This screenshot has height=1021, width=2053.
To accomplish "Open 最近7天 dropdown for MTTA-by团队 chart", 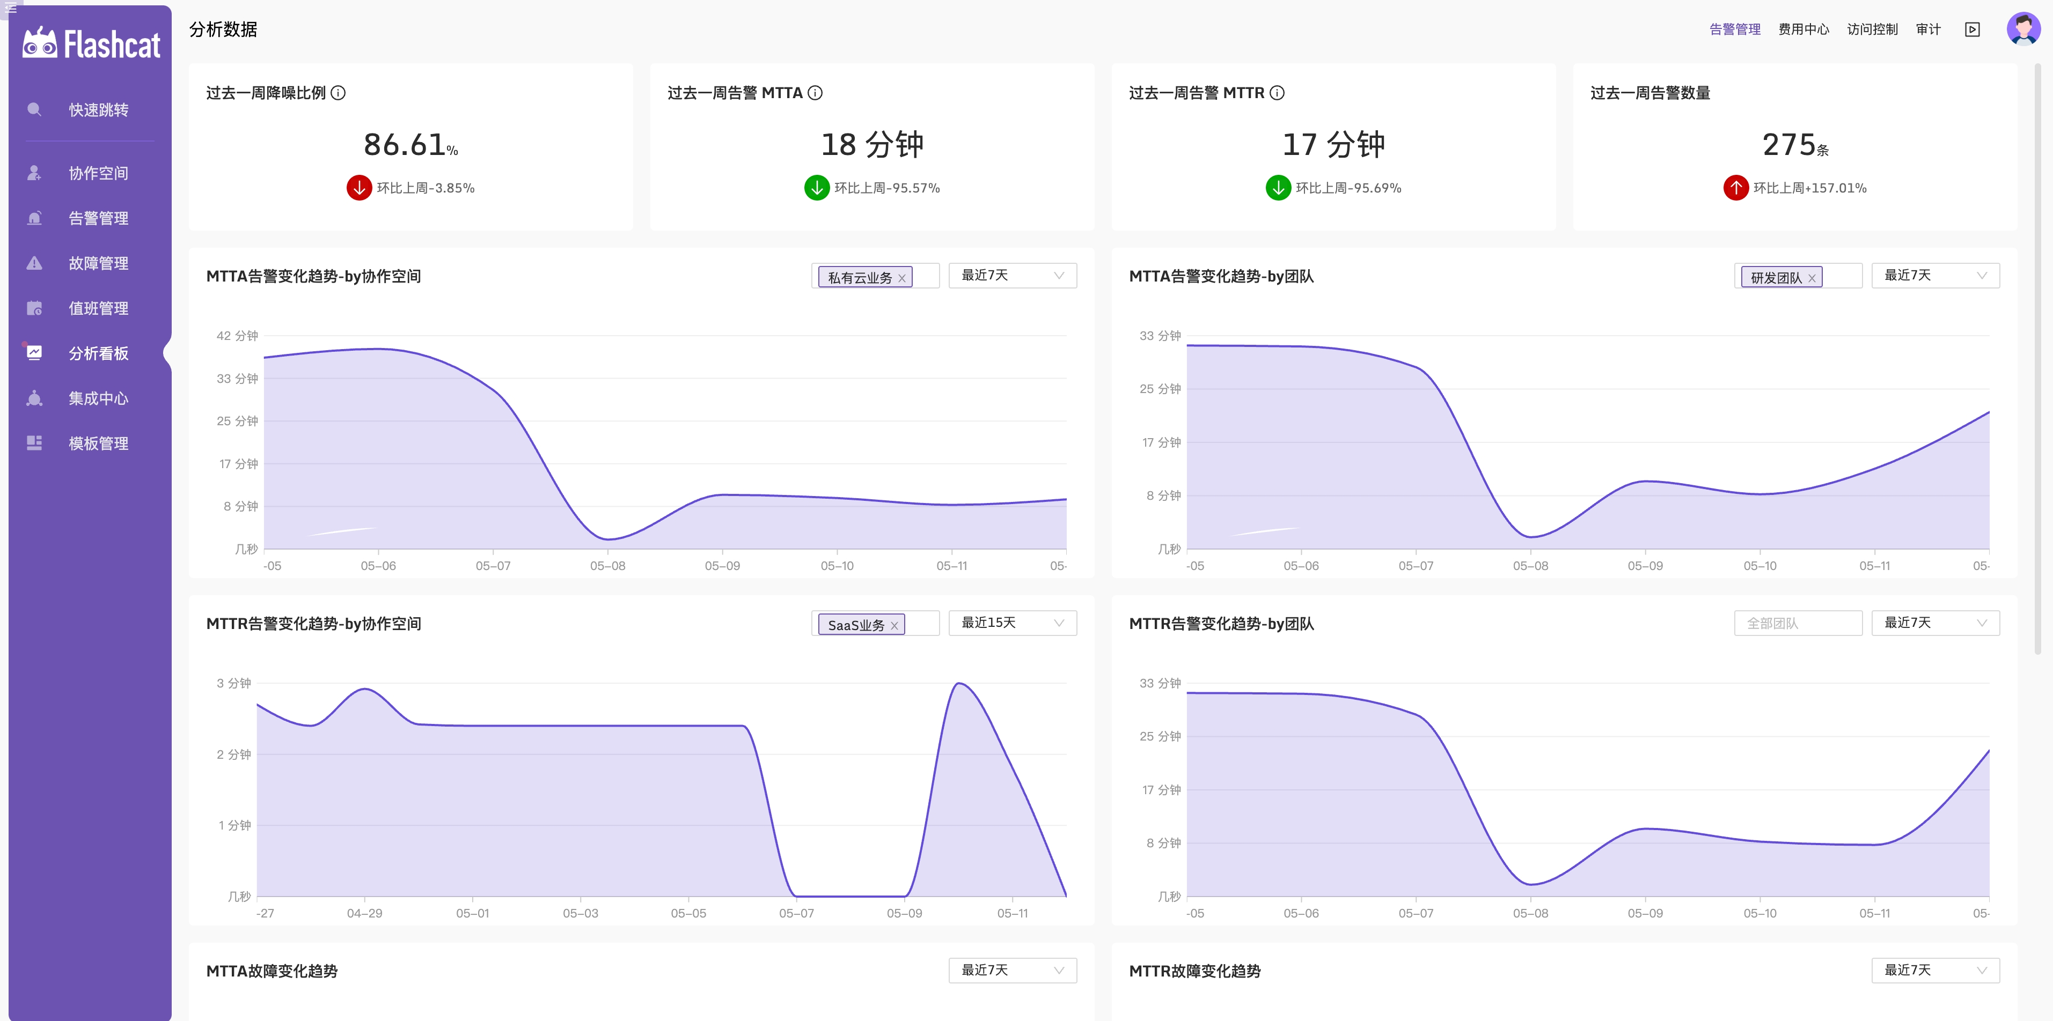I will click(1935, 276).
